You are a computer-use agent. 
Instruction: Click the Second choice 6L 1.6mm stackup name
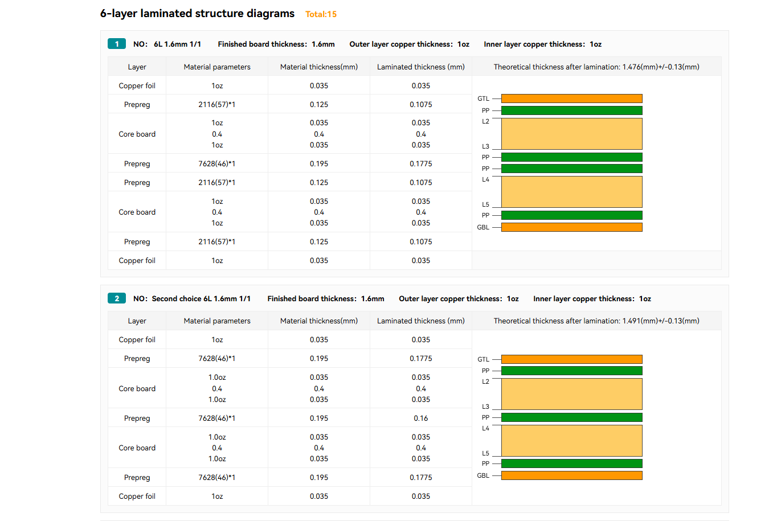[201, 298]
